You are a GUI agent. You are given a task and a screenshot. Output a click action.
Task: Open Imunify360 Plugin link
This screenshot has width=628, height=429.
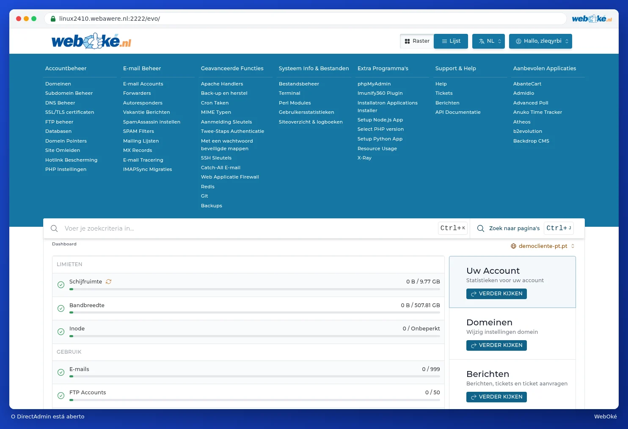coord(380,93)
